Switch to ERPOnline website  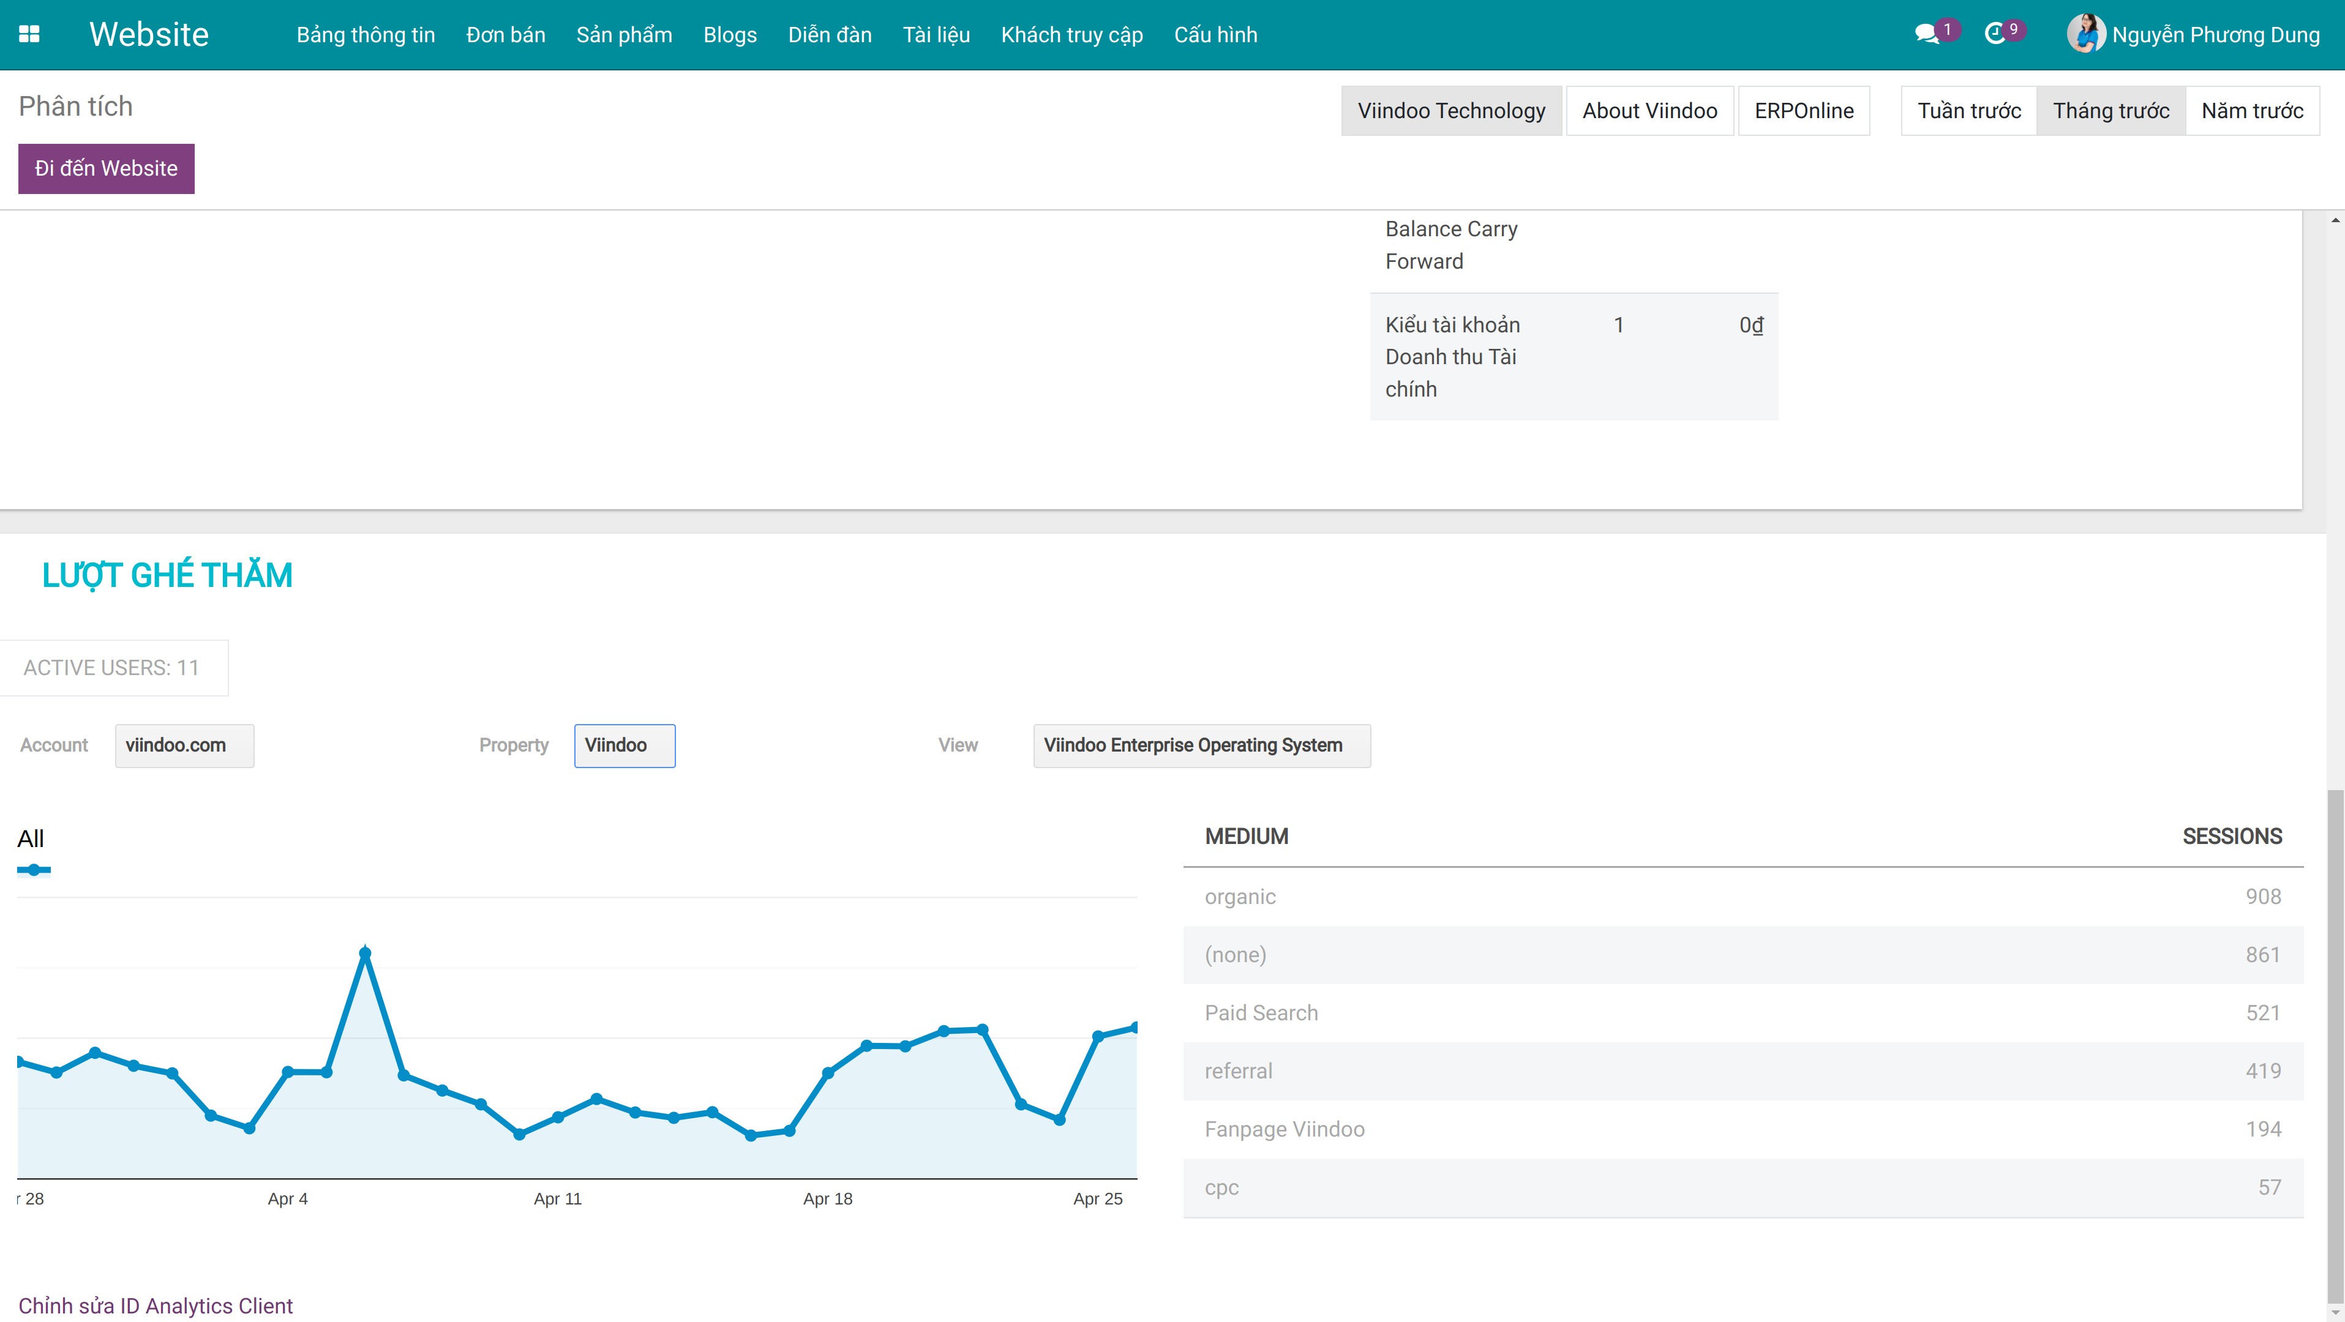click(x=1803, y=111)
